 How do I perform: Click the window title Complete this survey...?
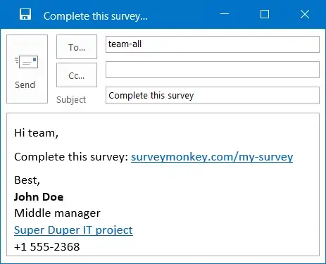pos(96,16)
